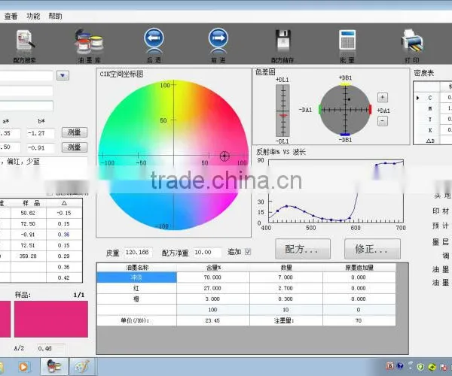This screenshot has height=376, width=452.
Task: Open the media player taskbar icon
Action: click(24, 367)
